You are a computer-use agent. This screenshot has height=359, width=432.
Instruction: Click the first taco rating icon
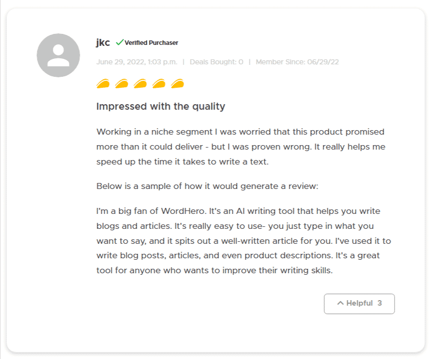tap(103, 83)
